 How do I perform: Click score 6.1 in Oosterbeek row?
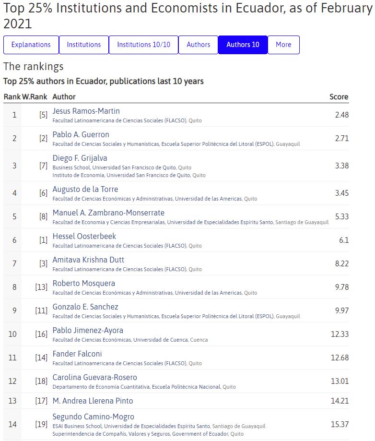(344, 240)
